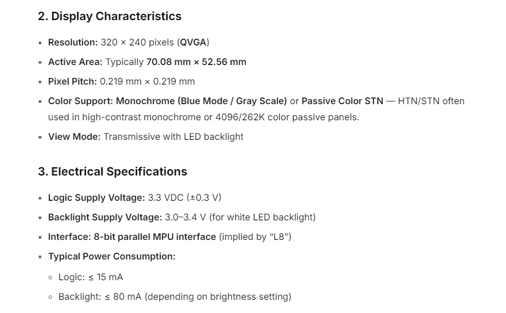This screenshot has height=313, width=506.
Task: Click the "Backlight Supply Voltage:" label
Action: click(105, 217)
